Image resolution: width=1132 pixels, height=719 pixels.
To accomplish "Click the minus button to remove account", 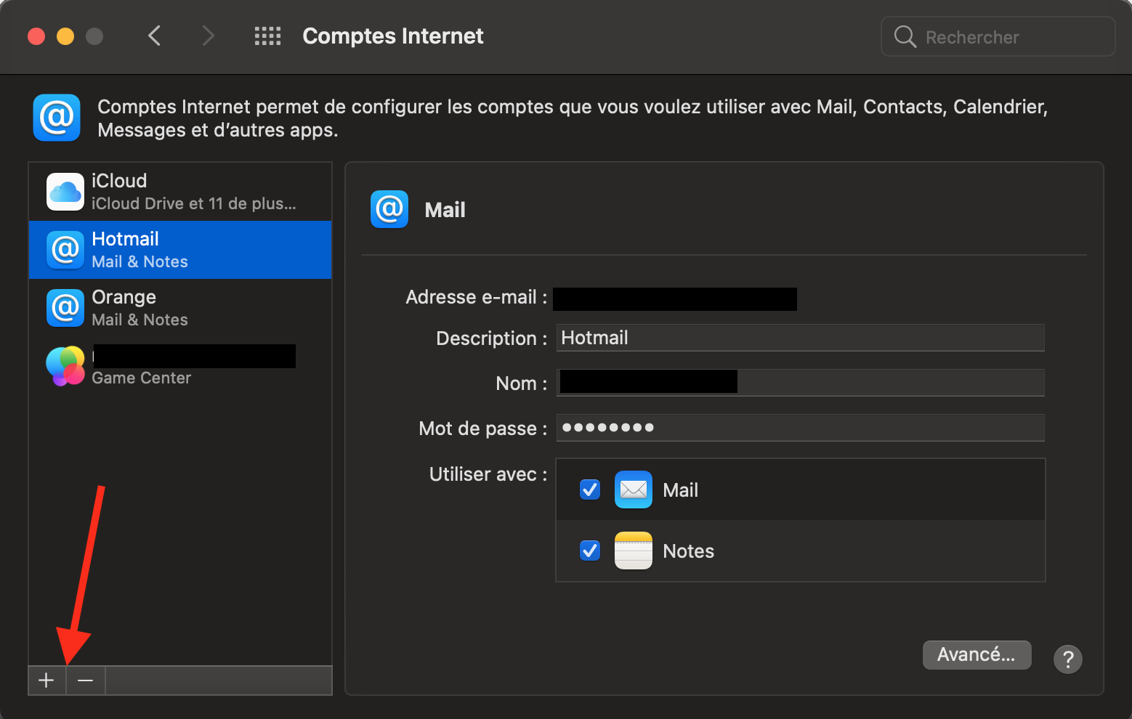I will coord(86,681).
